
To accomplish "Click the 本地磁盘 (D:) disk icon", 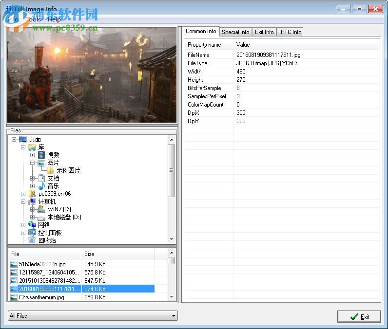I will [41, 218].
